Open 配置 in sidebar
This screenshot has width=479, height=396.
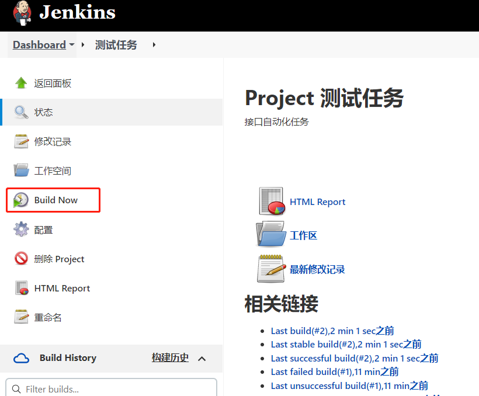(x=43, y=230)
